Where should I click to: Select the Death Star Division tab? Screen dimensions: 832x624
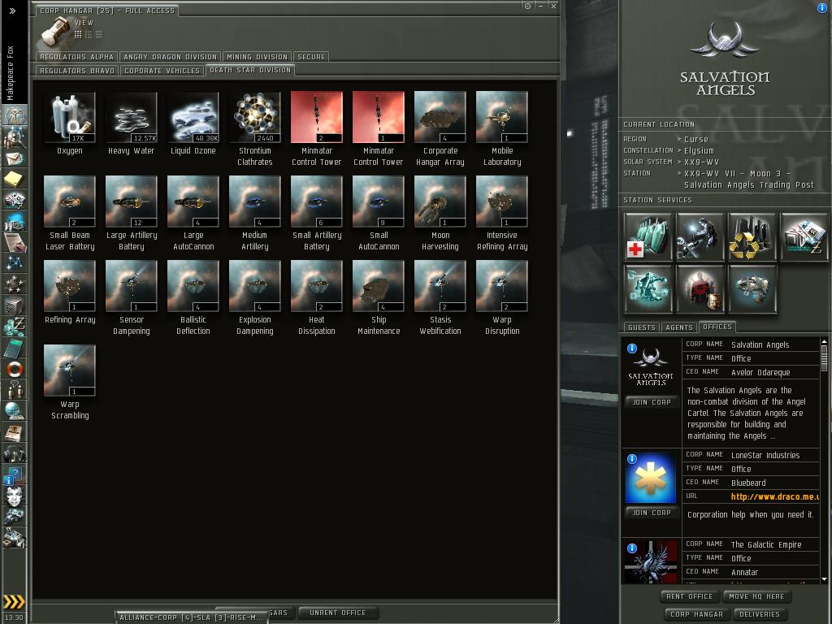click(x=250, y=70)
